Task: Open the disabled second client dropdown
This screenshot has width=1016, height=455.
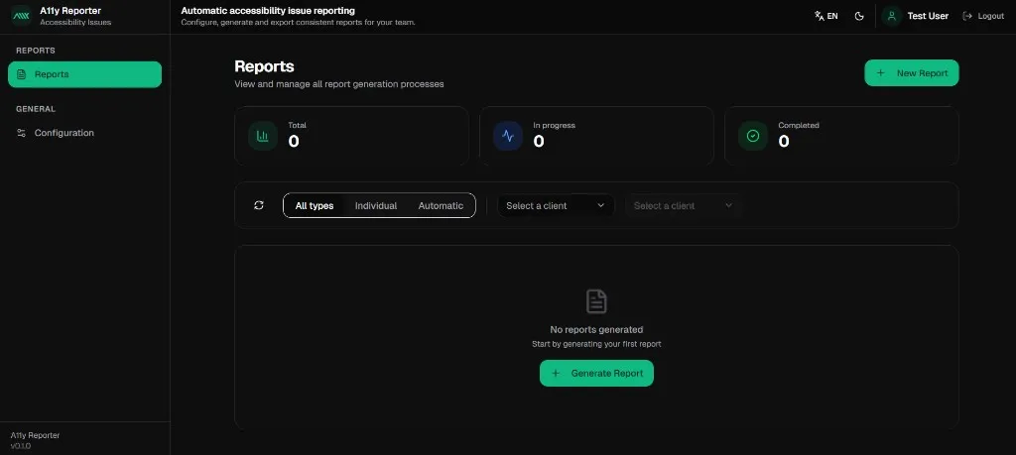Action: coord(683,205)
